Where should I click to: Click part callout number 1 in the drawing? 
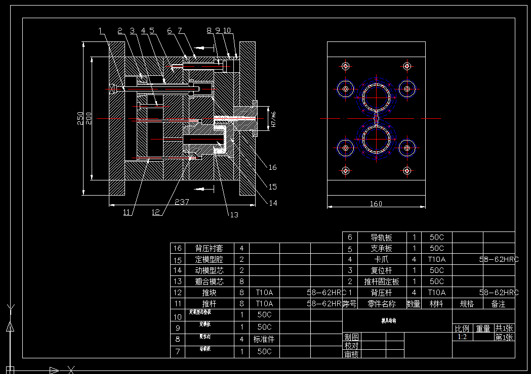100,31
